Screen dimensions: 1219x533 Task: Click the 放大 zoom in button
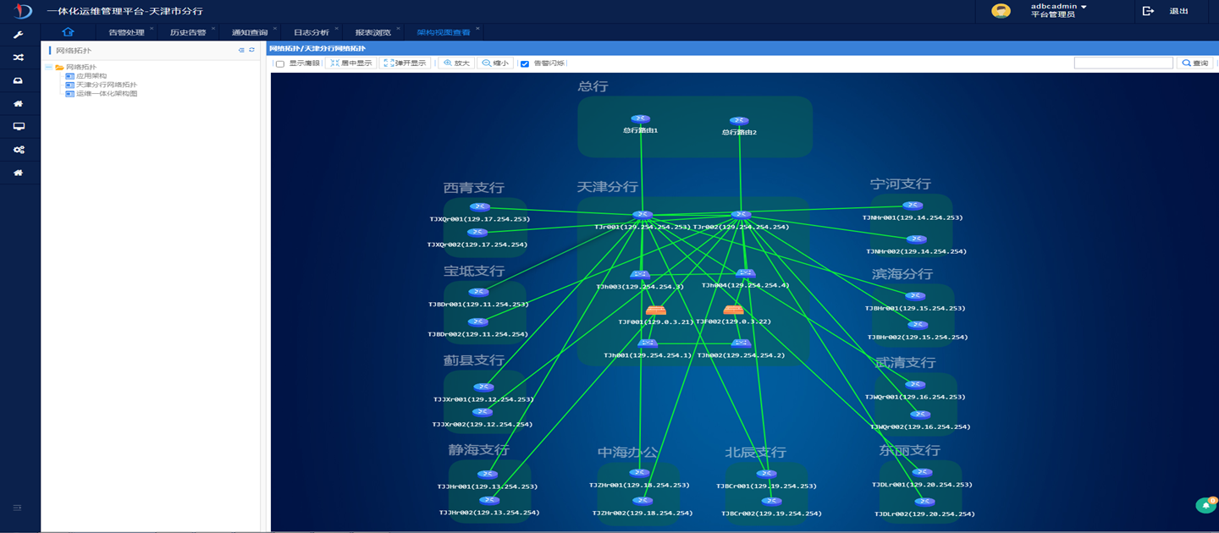(456, 63)
